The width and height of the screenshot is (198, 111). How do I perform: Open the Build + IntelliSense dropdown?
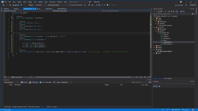(64, 82)
